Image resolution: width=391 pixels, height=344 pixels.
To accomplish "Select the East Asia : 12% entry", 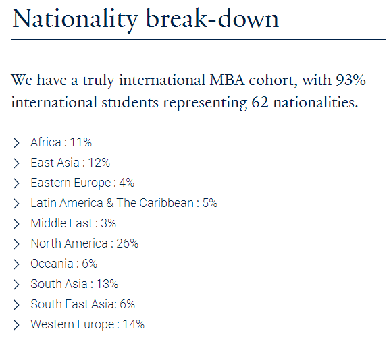I will coord(70,163).
